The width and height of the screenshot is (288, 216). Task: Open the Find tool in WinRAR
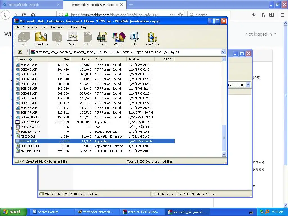pyautogui.click(x=103, y=39)
